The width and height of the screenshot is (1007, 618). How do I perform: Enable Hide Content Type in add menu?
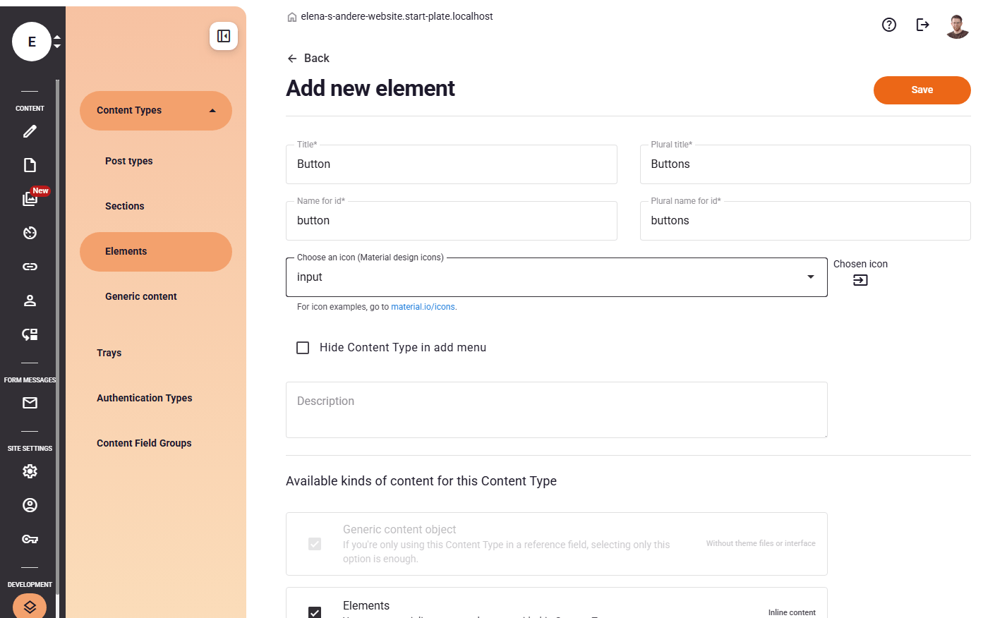pyautogui.click(x=303, y=348)
